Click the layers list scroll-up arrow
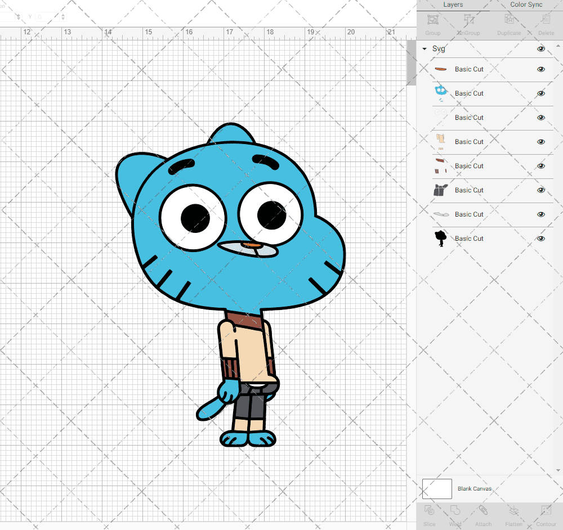The width and height of the screenshot is (563, 530). (557, 46)
